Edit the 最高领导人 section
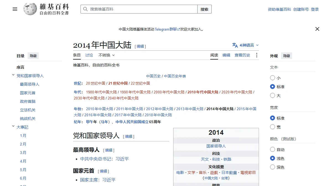The width and height of the screenshot is (332, 186). (109, 150)
